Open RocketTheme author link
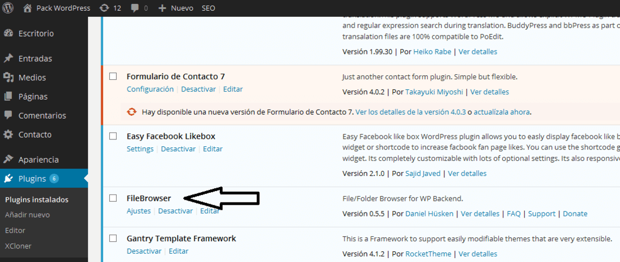 [428, 254]
